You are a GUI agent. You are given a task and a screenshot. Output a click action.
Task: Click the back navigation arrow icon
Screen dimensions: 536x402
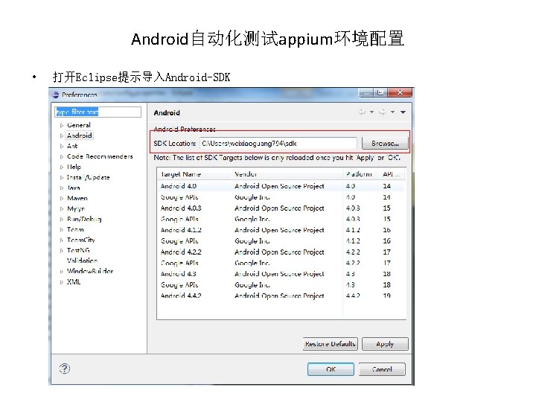[362, 112]
